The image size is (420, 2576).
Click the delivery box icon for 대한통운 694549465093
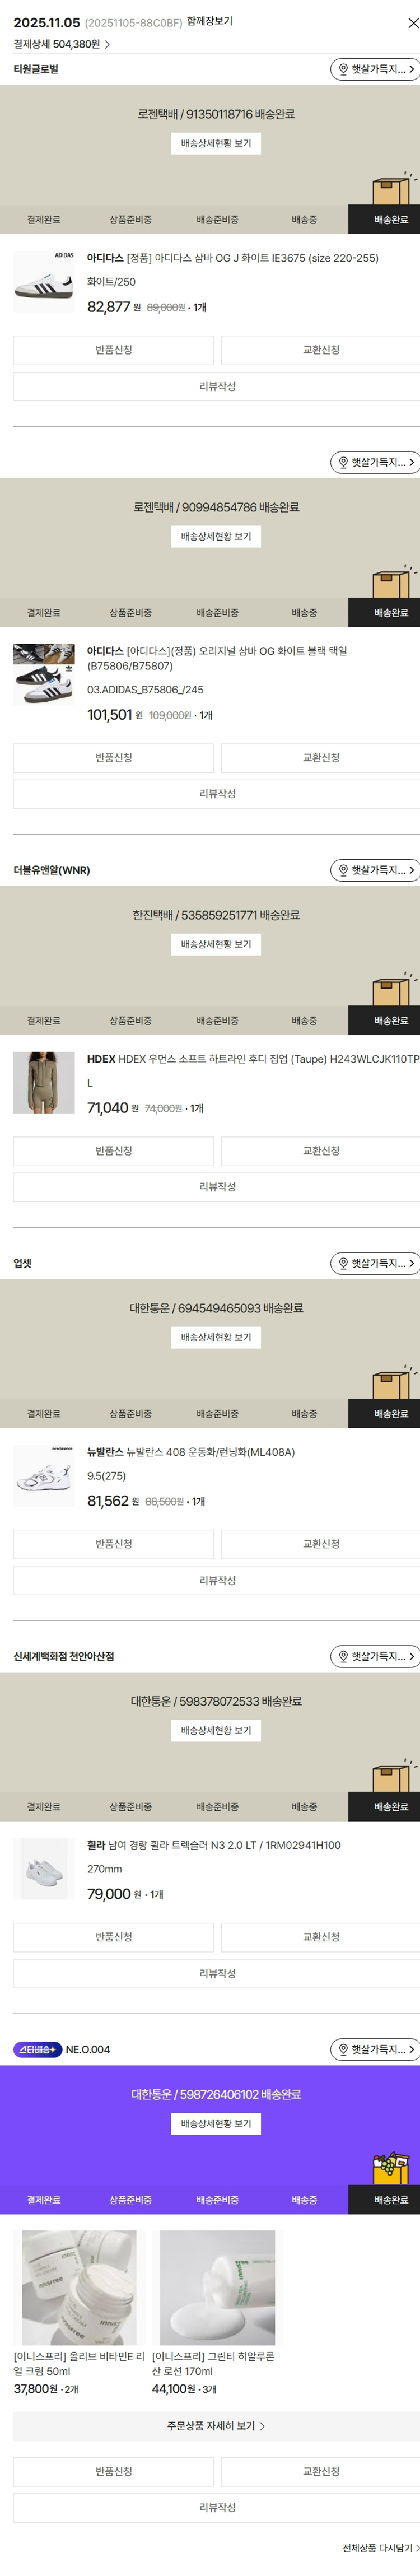[391, 1382]
